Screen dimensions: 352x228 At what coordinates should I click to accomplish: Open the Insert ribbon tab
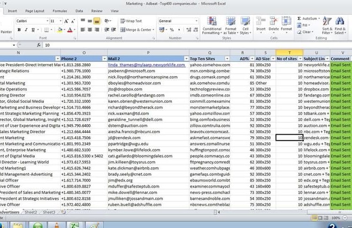point(12,11)
